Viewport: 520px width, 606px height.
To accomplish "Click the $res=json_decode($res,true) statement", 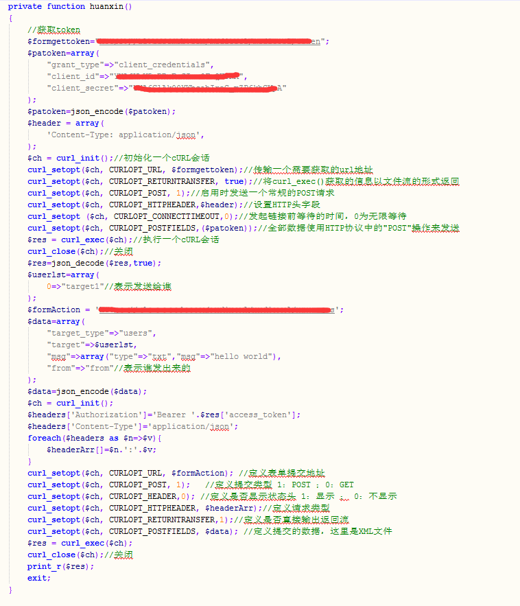I will click(x=95, y=263).
